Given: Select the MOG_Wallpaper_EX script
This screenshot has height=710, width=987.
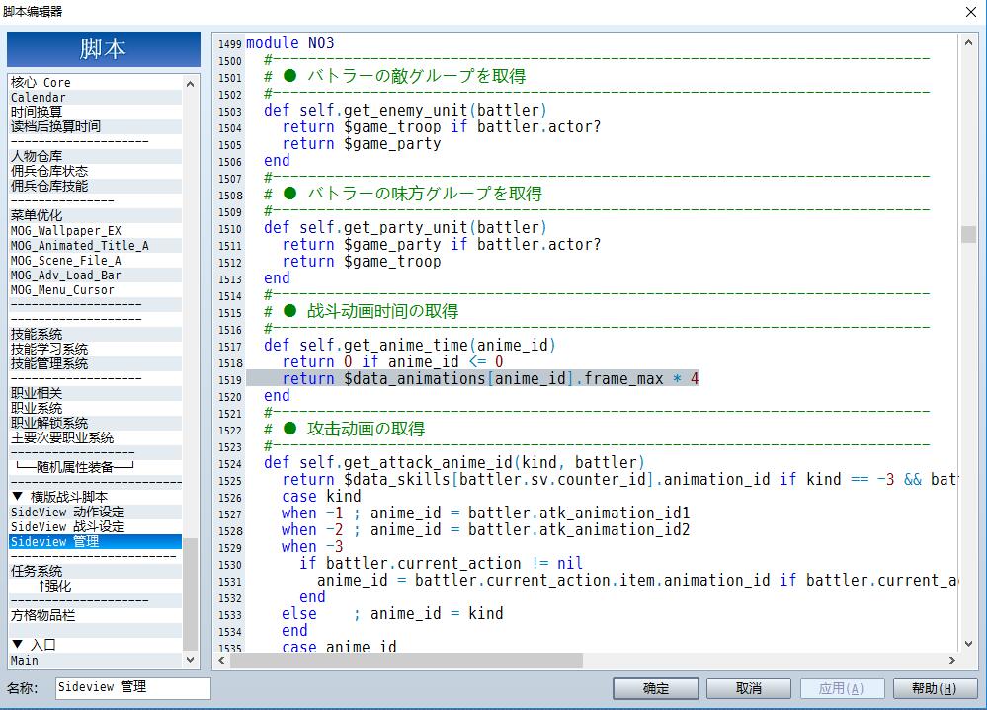Looking at the screenshot, I should [x=96, y=231].
